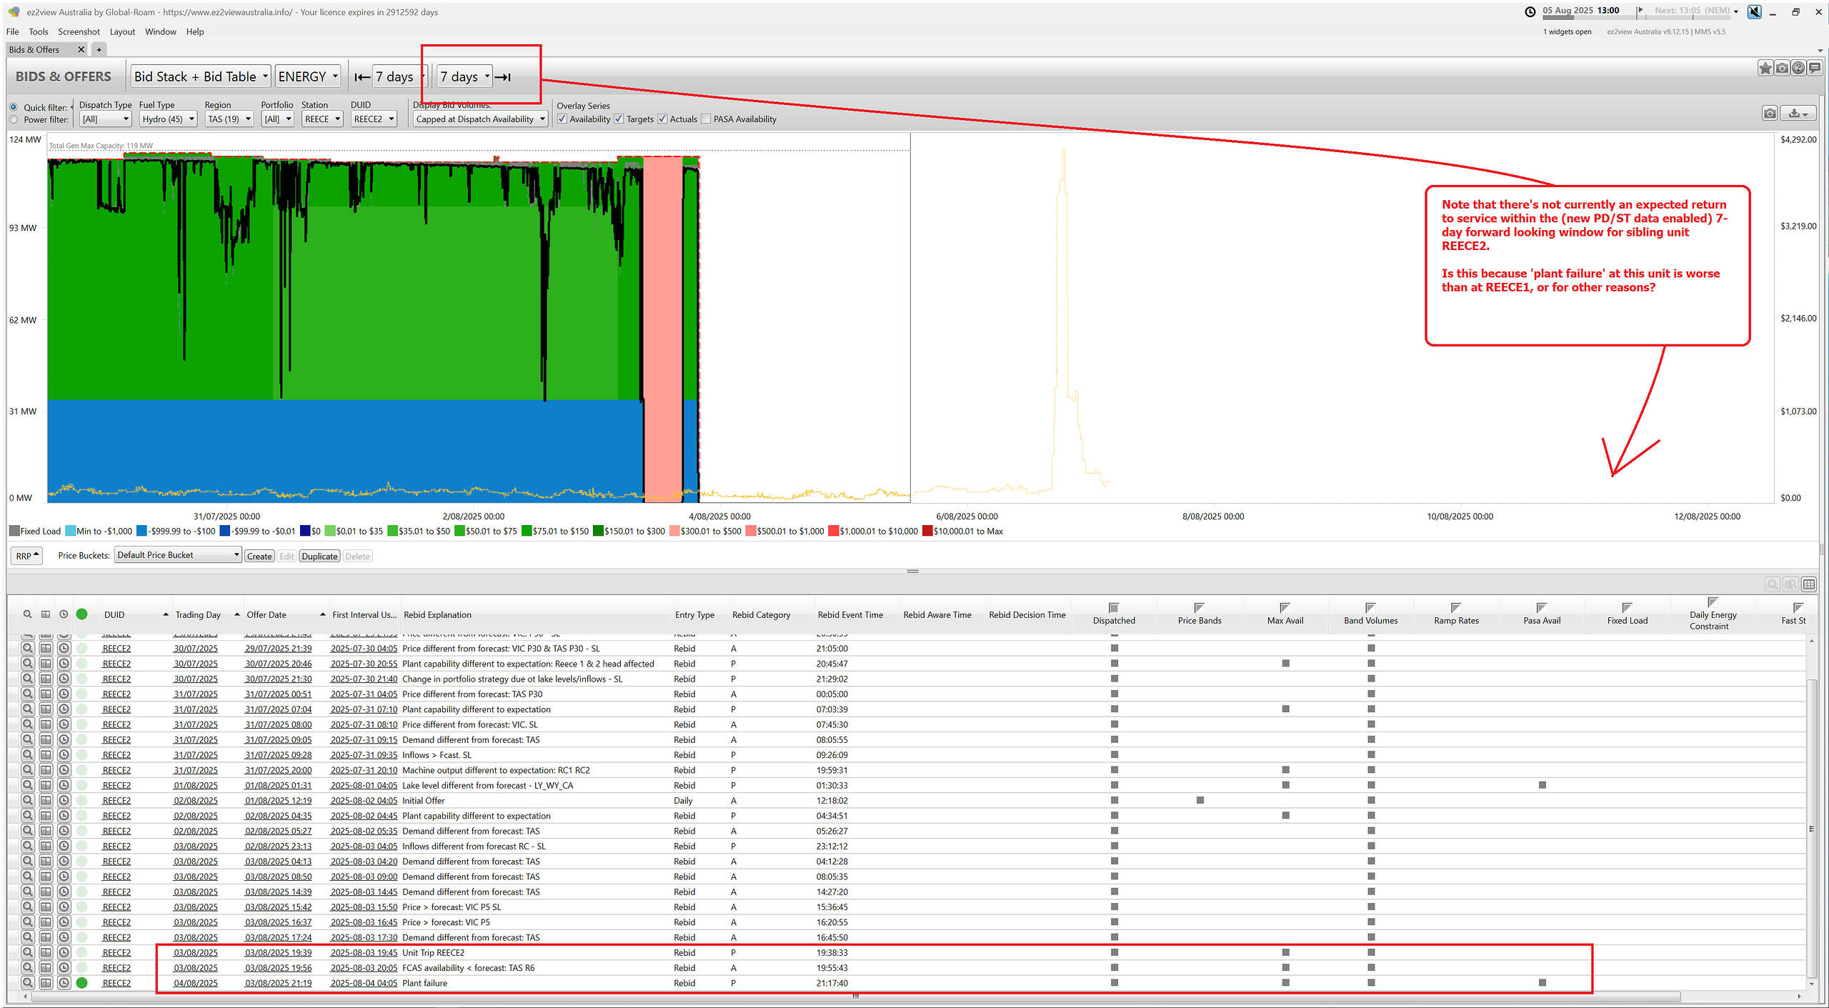Viewport: 1829px width, 1008px height.
Task: Open the Default Price Bucket dropdown
Action: point(177,555)
